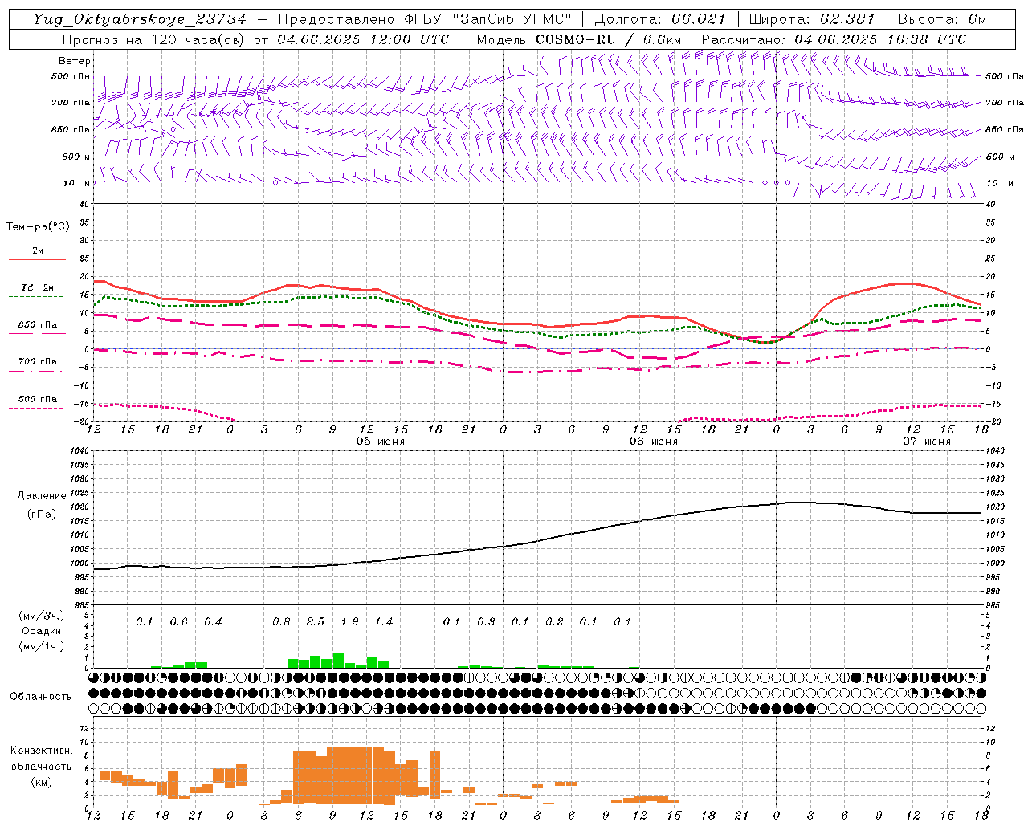Click the Ветер panel label
The width and height of the screenshot is (1028, 822).
tap(75, 61)
